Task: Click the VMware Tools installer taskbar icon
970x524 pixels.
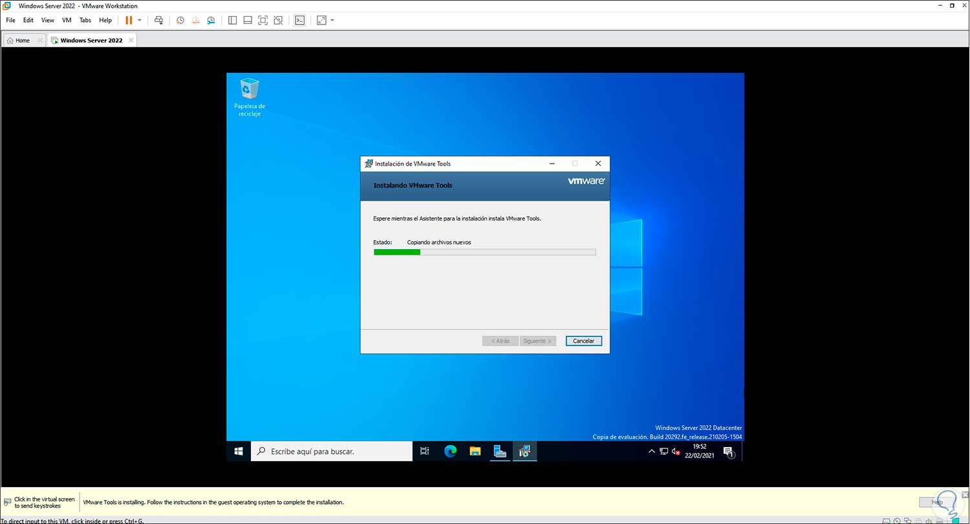Action: coord(524,452)
